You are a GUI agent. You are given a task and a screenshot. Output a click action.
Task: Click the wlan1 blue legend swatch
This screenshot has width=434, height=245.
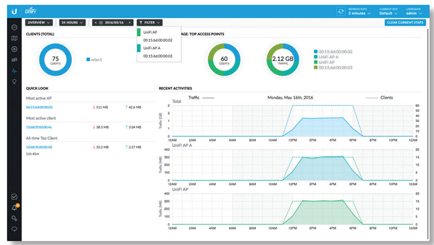pos(88,60)
